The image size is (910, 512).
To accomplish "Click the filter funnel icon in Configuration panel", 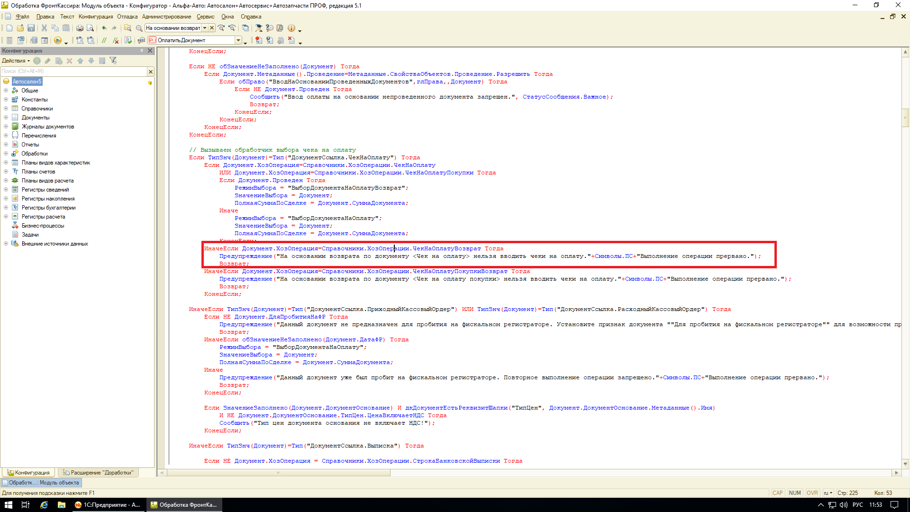I will tap(113, 61).
